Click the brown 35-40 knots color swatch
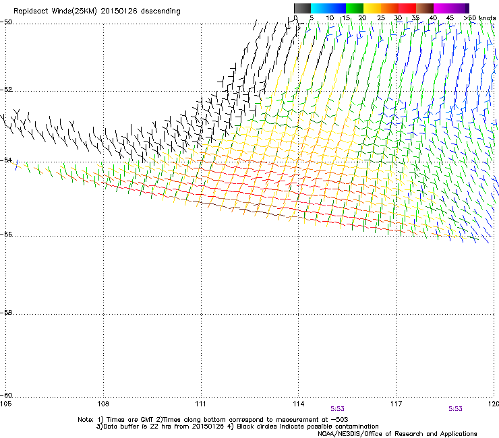499x438 pixels. click(x=425, y=8)
